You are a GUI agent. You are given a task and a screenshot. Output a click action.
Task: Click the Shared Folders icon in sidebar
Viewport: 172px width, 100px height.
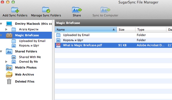(9, 51)
